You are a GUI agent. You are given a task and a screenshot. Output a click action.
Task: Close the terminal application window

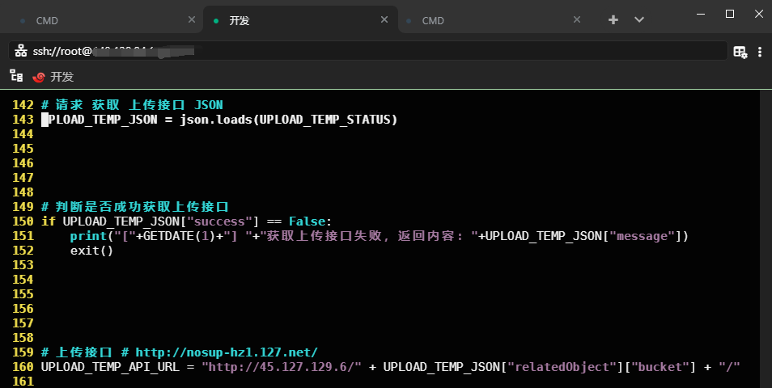click(x=757, y=14)
